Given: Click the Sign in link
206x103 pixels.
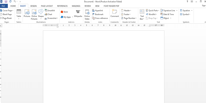Looking at the screenshot, I should point(204,5).
